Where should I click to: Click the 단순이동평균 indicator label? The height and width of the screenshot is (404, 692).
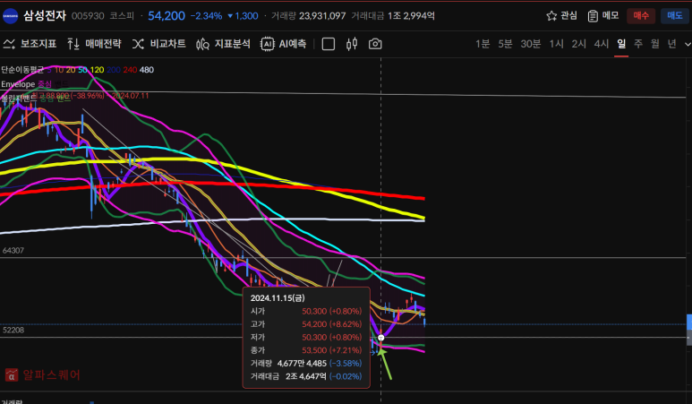click(22, 70)
